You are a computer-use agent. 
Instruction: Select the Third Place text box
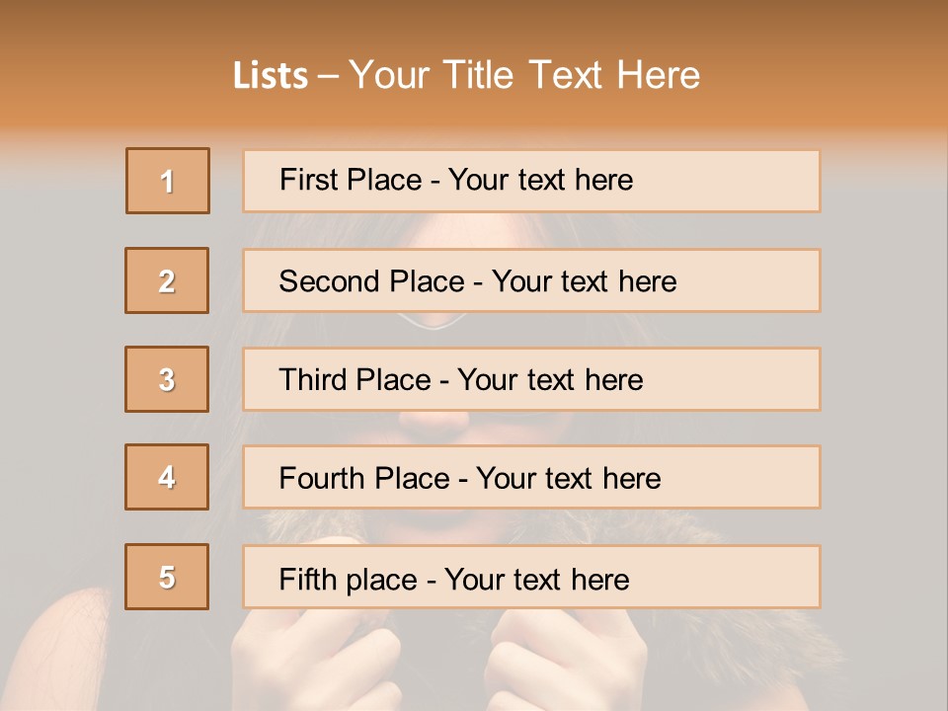[x=531, y=379]
